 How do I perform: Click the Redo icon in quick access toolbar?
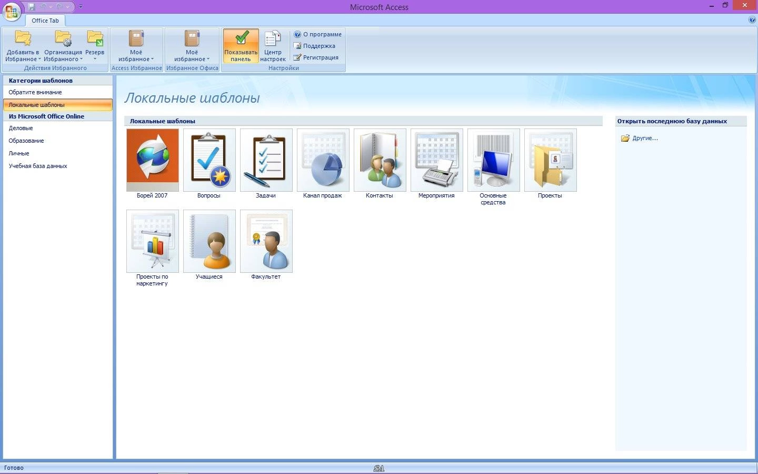[x=59, y=7]
